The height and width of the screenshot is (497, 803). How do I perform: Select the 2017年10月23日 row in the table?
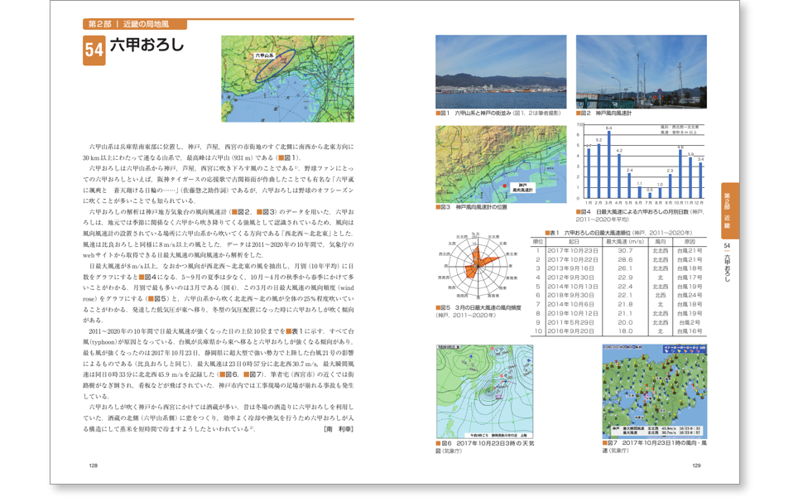tap(622, 250)
